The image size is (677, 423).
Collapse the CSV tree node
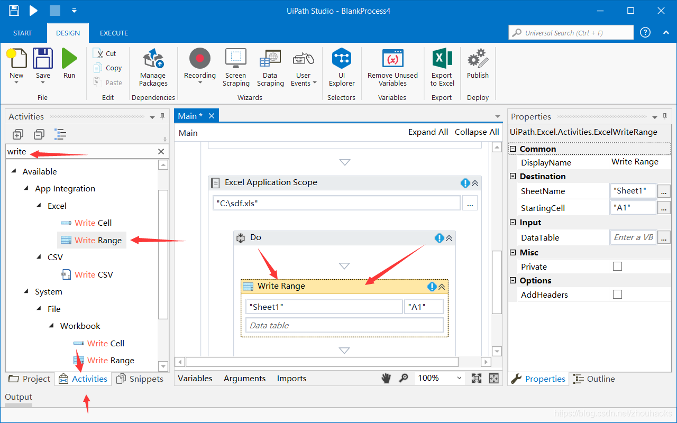[39, 258]
